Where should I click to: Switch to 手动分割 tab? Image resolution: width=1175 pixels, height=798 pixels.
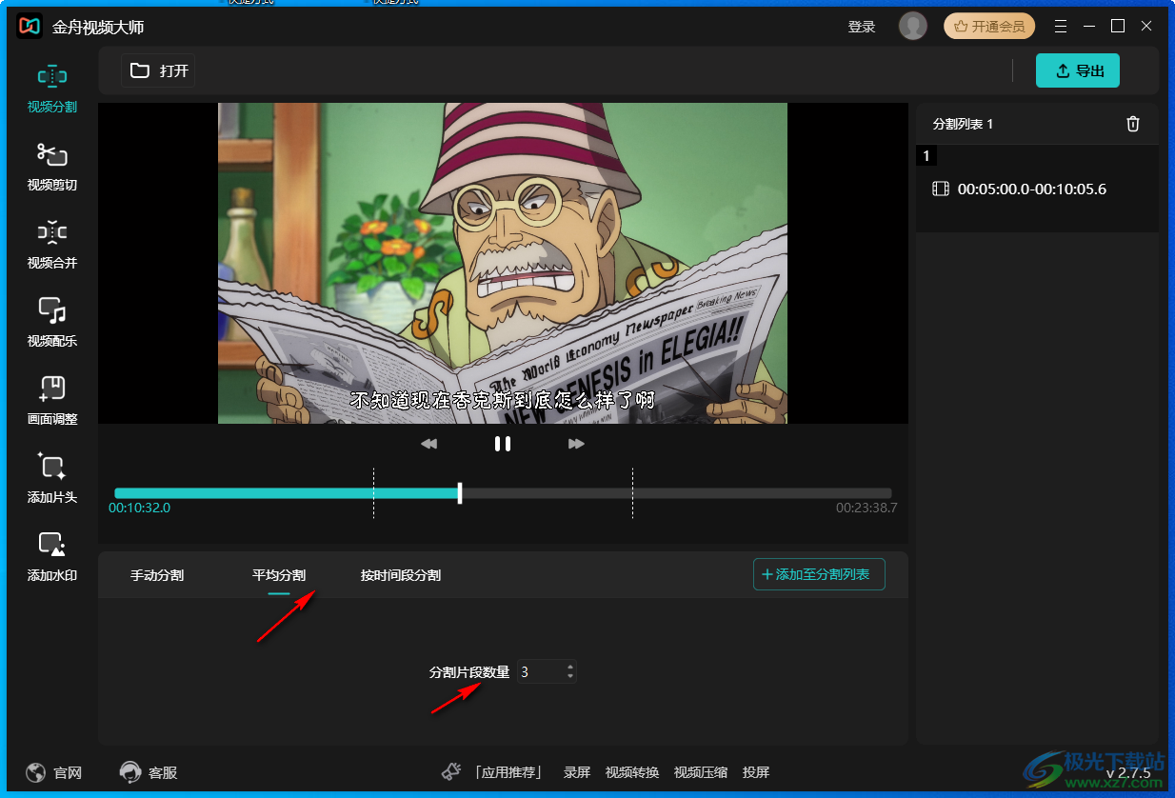point(157,575)
